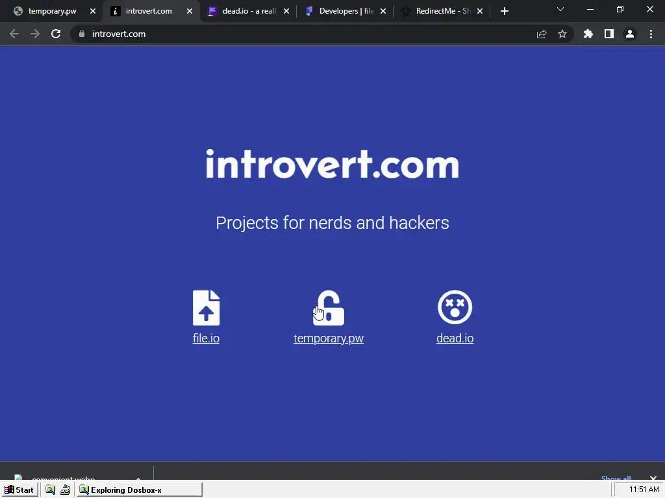Check the taskbar clock showing 11:51 AM
The image size is (665, 498).
pos(644,490)
